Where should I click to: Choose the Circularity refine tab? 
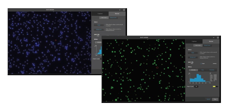[x=212, y=70]
